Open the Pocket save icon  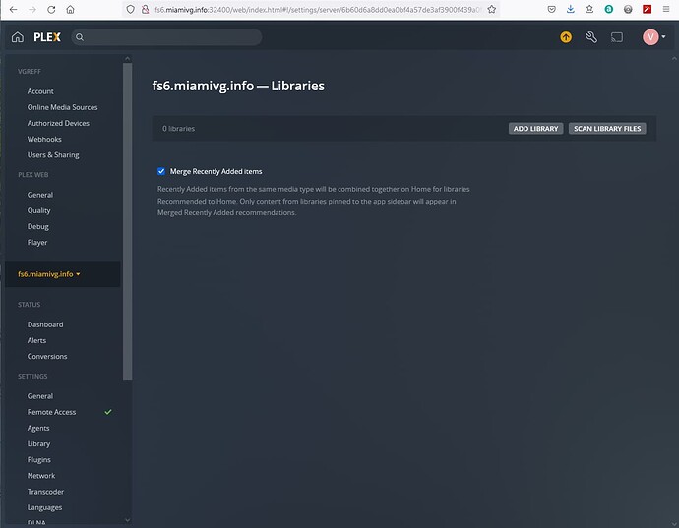click(551, 9)
